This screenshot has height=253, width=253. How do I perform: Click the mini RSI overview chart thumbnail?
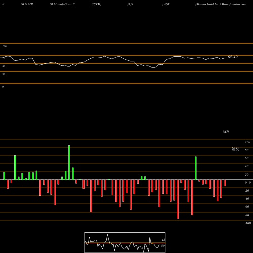pos(125,242)
